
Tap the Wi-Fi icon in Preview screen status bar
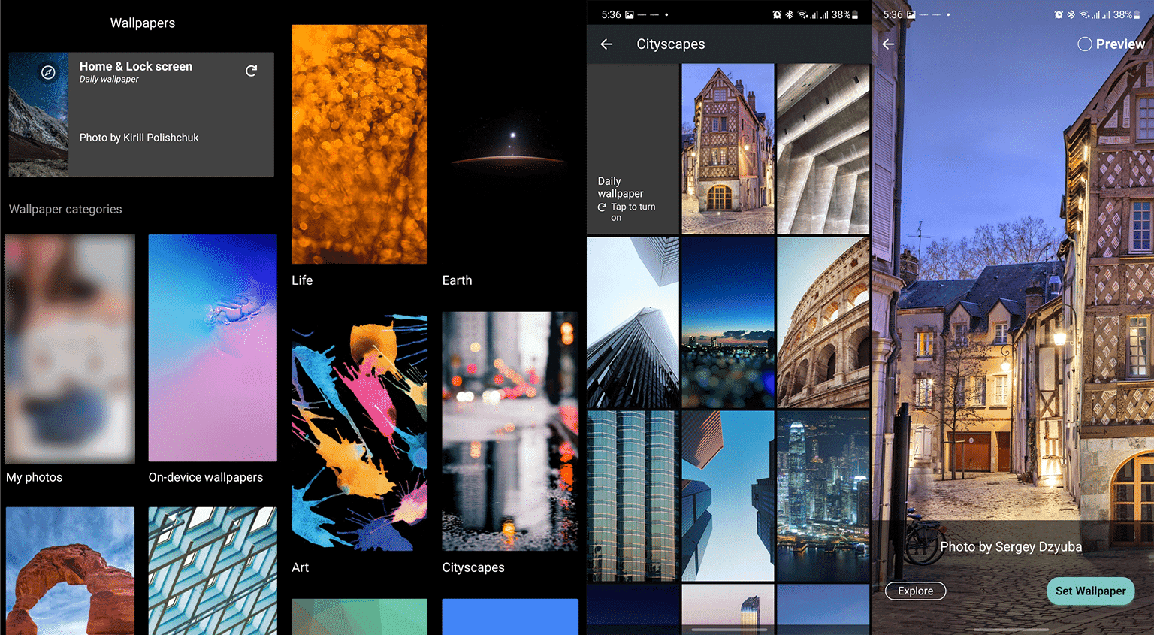1084,14
